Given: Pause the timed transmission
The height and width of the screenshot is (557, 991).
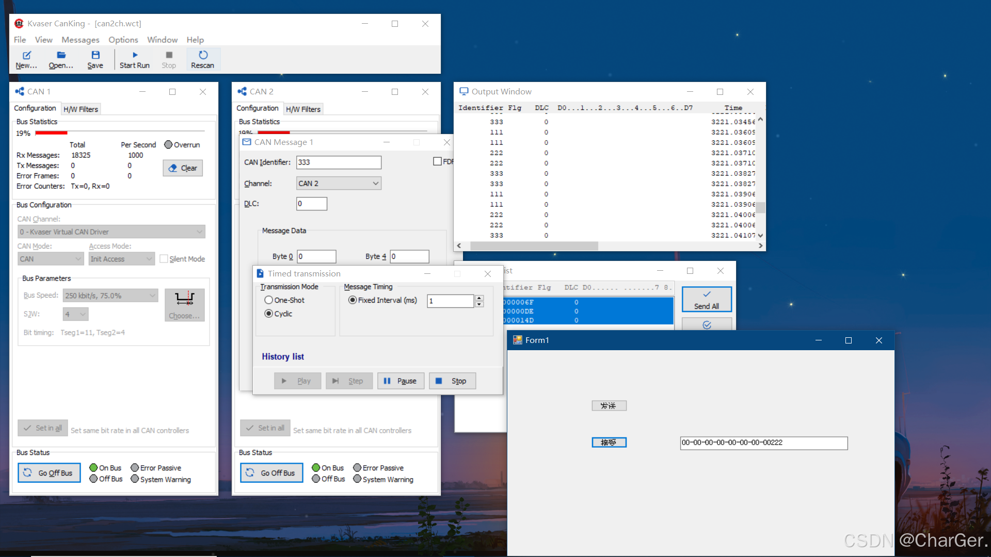Looking at the screenshot, I should pos(401,381).
